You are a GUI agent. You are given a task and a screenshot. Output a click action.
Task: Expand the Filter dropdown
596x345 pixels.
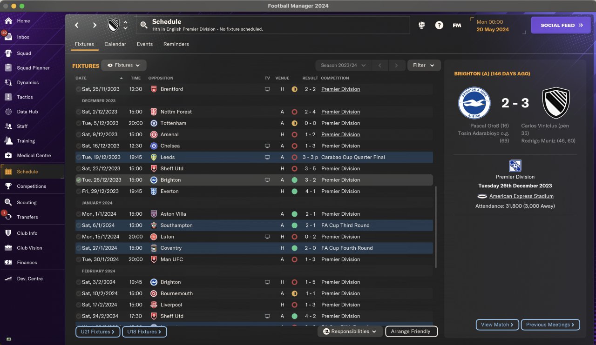point(424,66)
